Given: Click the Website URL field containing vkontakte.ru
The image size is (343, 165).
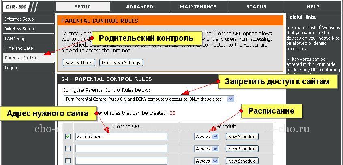Looking at the screenshot, I should [121, 137].
